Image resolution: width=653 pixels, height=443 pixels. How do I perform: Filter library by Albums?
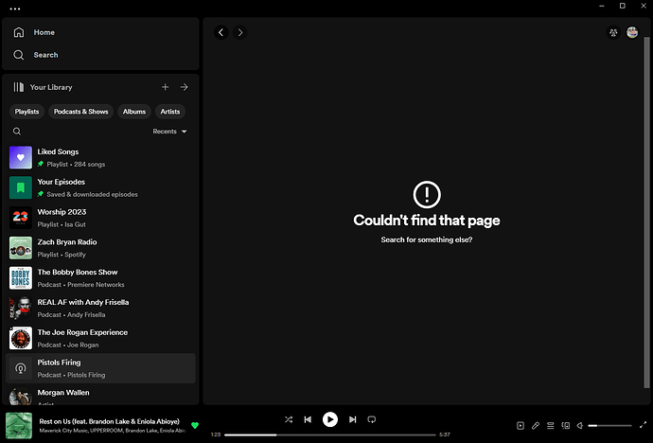[x=134, y=112]
